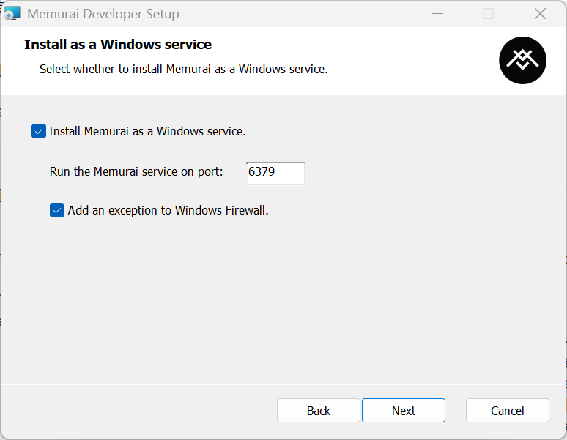Uncheck Install Memurai as a Windows service
Screen dimensions: 567x440
(x=39, y=131)
